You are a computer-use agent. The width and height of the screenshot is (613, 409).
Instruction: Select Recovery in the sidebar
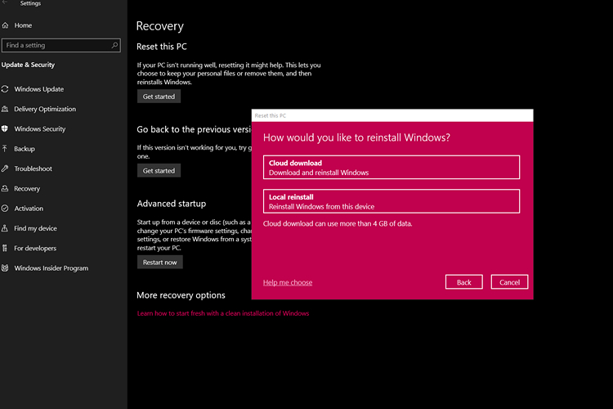point(27,189)
